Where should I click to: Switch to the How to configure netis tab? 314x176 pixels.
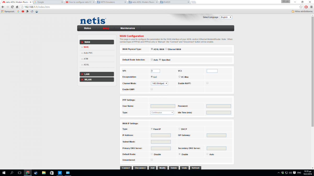click(80, 2)
